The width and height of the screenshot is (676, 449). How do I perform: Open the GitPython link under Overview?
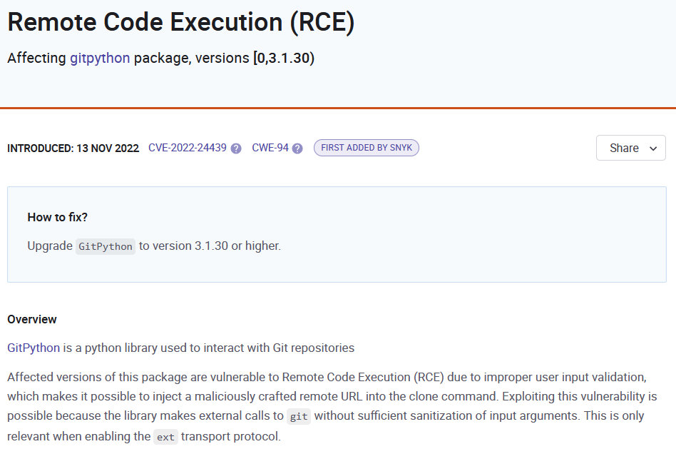pyautogui.click(x=34, y=348)
